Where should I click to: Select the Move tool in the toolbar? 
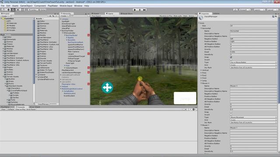[9, 10]
